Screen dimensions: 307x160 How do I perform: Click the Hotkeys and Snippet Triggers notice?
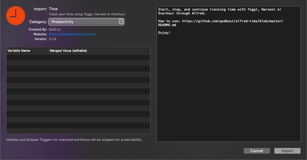[x=74, y=140]
